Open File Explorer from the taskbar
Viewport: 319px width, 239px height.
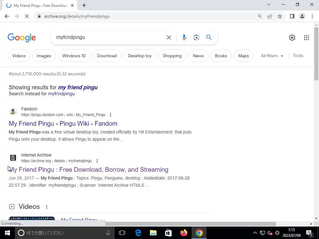point(153,233)
